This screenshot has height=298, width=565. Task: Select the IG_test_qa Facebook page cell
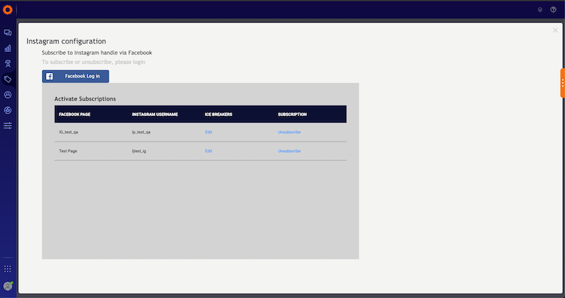tap(69, 132)
